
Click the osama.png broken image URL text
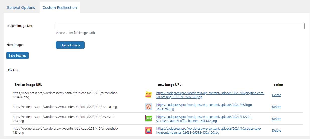[65, 107]
